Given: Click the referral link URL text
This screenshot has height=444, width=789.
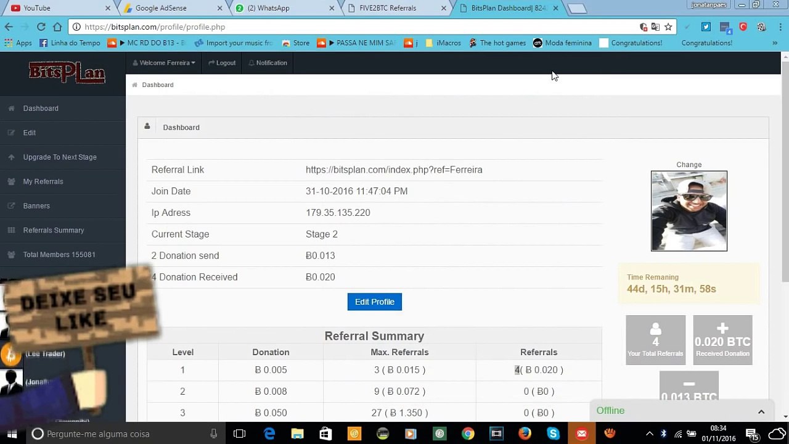Looking at the screenshot, I should [x=394, y=170].
